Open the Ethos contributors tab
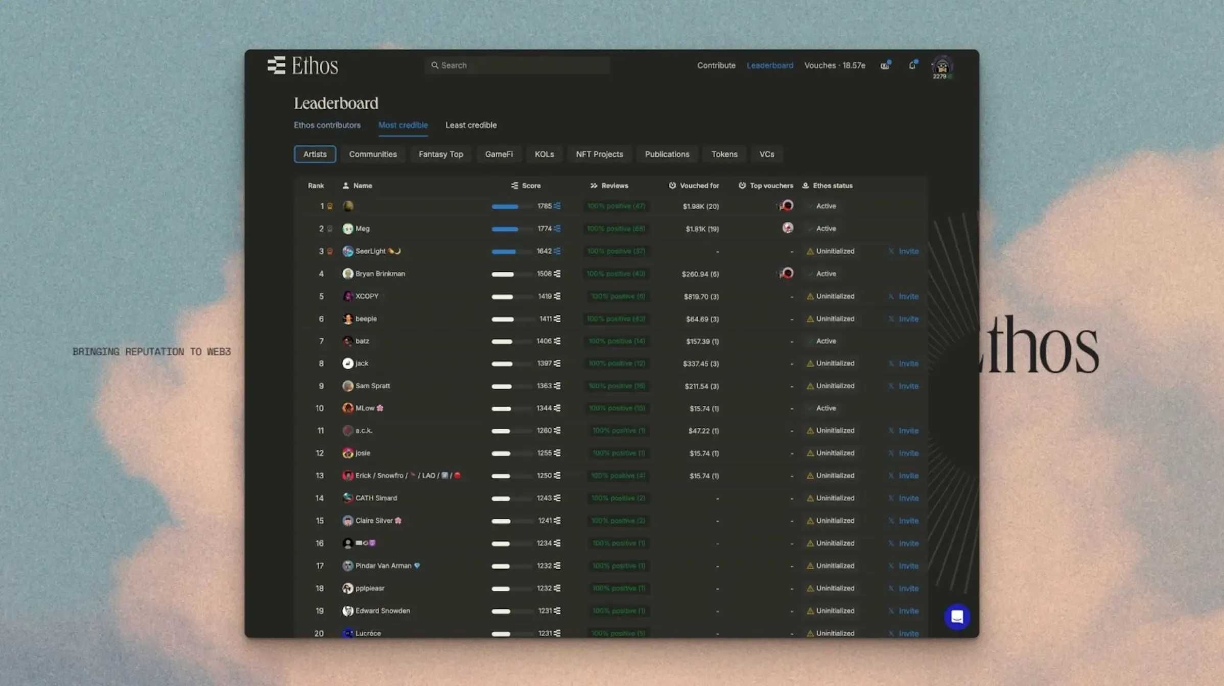Viewport: 1224px width, 686px height. coord(327,125)
